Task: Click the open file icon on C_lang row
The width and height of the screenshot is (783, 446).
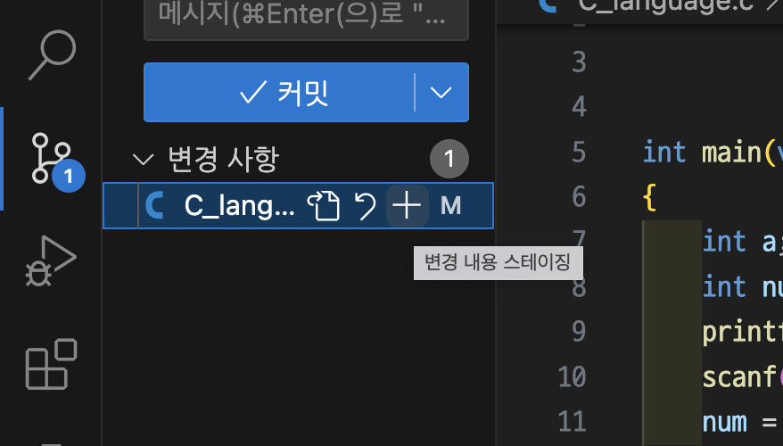Action: (x=323, y=206)
